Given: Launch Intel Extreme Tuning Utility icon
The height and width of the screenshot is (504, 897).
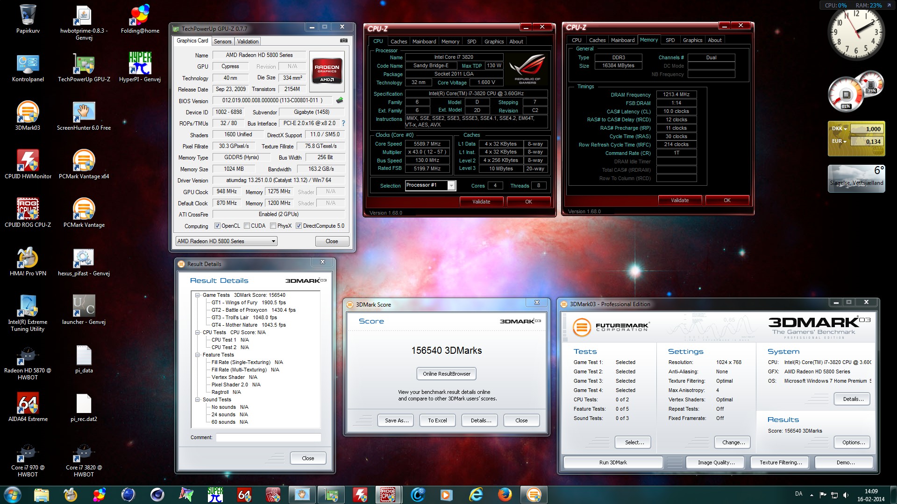Looking at the screenshot, I should point(28,314).
